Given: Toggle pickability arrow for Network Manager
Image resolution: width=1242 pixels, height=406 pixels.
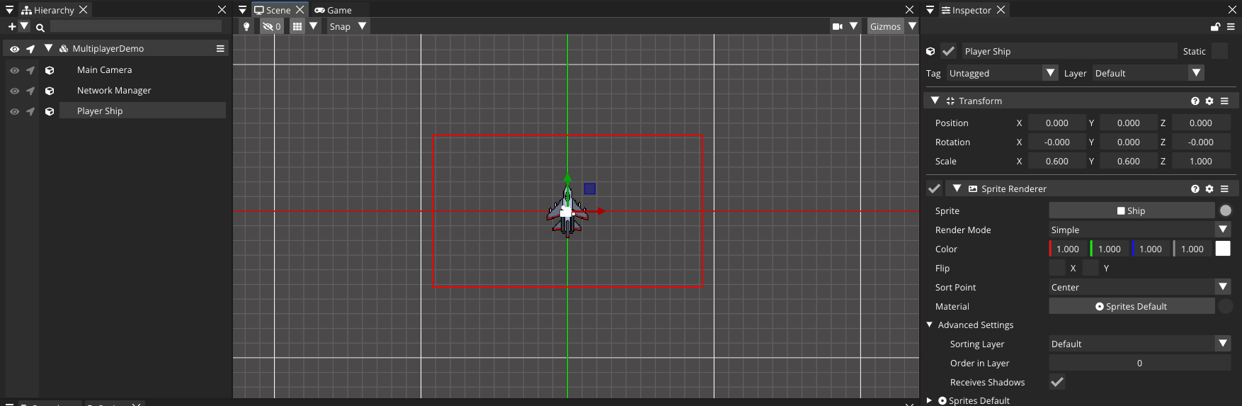Looking at the screenshot, I should [x=30, y=91].
